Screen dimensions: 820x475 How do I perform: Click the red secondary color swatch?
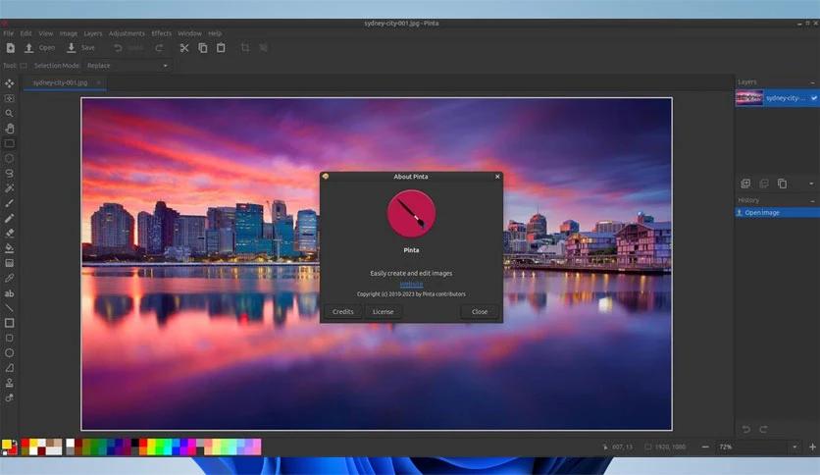coord(13,450)
